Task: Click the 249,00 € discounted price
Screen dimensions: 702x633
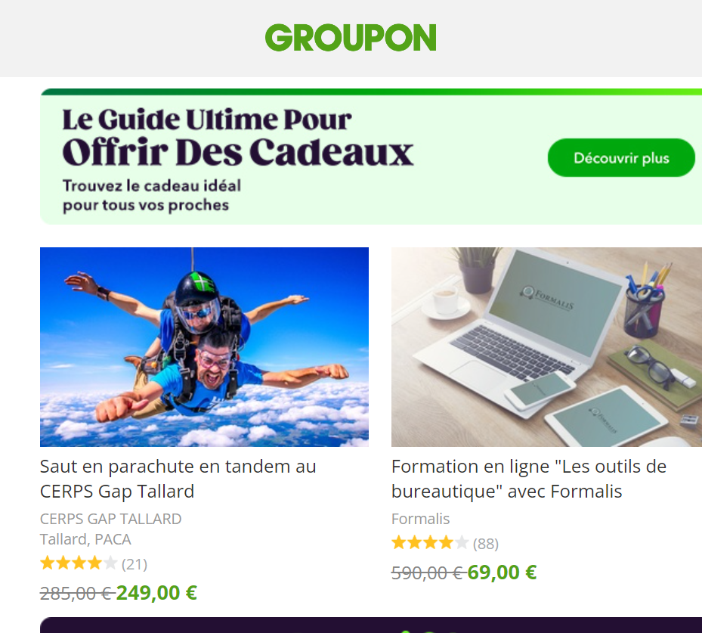Action: (156, 593)
